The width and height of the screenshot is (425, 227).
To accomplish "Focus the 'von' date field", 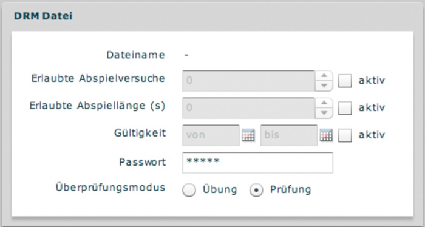I will click(211, 135).
